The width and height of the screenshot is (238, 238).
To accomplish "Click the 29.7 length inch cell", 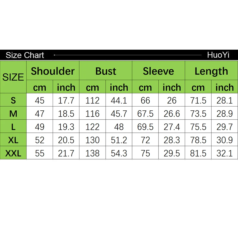I will [224, 127].
